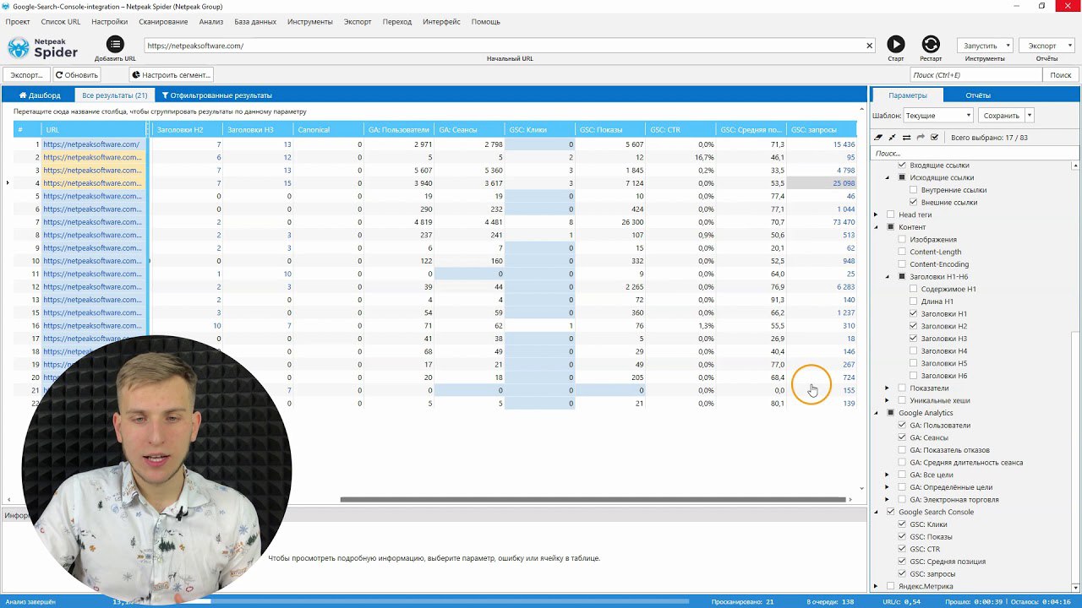Expand the Яндекс.Метрика tree node
The height and width of the screenshot is (608, 1082).
point(876,586)
